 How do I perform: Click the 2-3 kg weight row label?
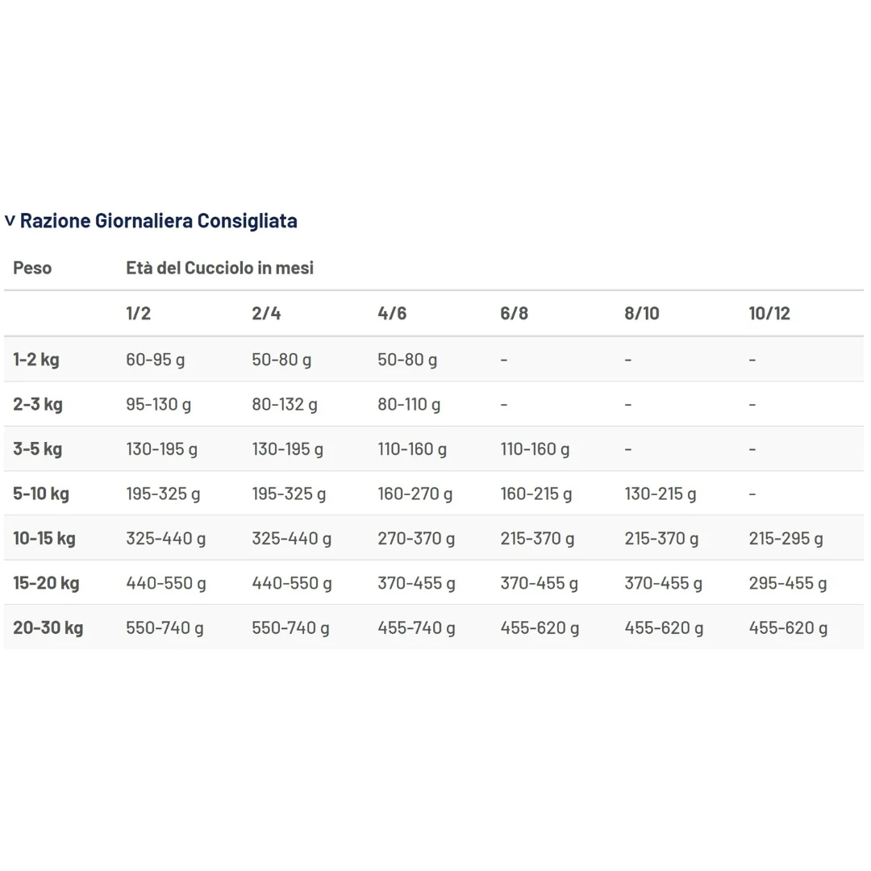click(38, 404)
